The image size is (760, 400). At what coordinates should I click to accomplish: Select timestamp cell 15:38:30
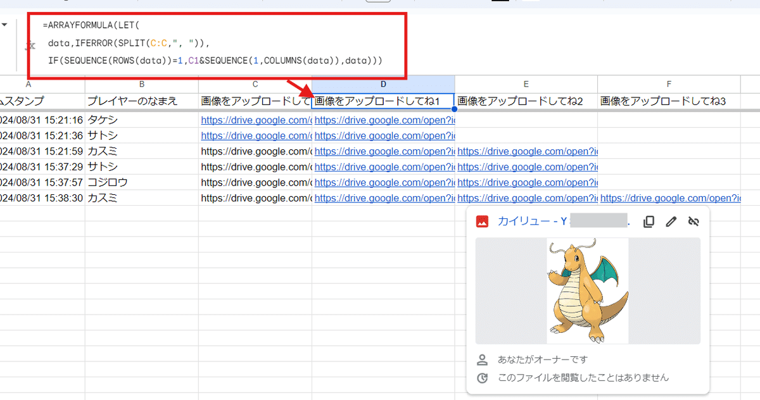click(42, 198)
